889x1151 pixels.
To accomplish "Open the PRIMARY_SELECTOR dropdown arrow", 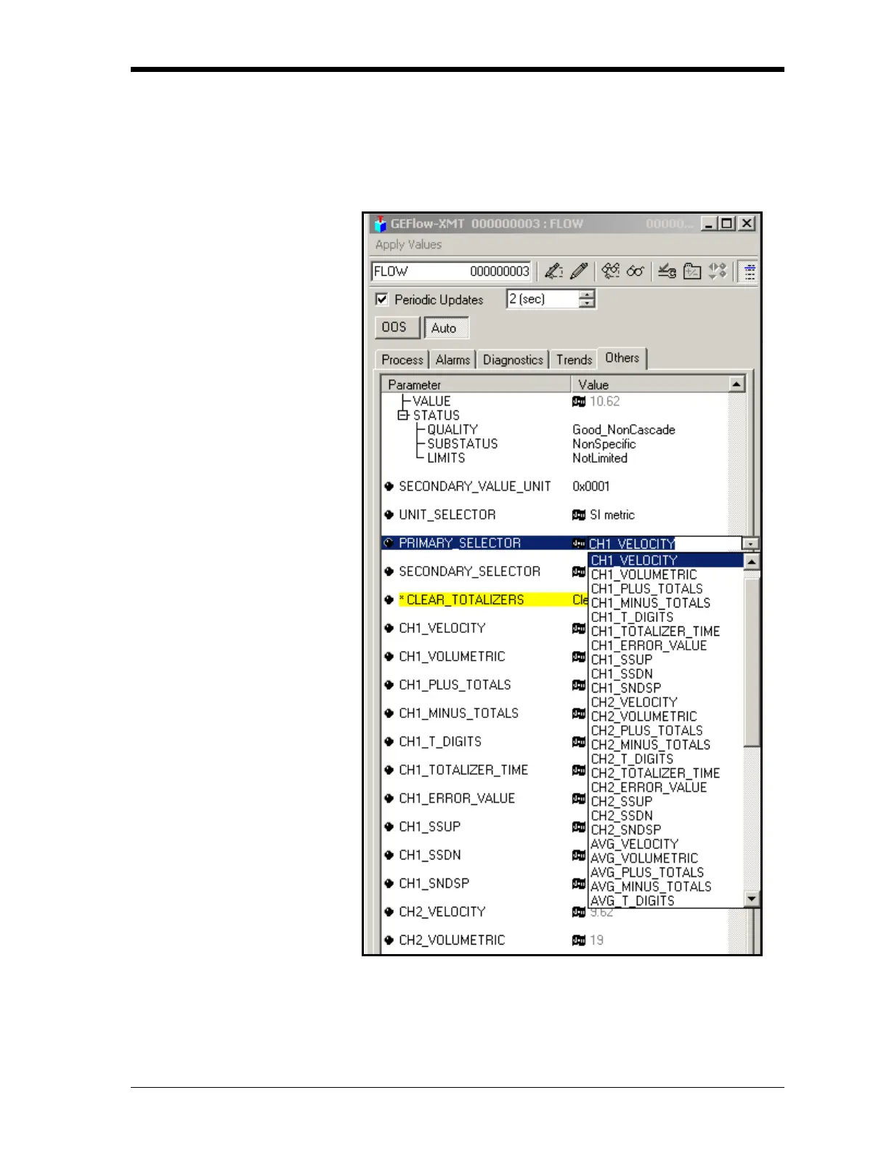I will pos(750,544).
